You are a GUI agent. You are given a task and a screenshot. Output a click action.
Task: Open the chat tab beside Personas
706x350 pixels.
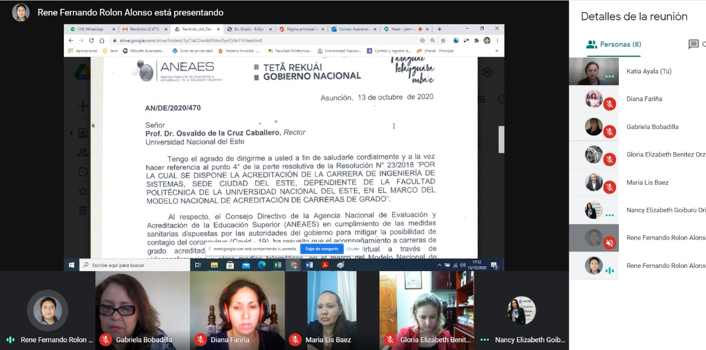[x=696, y=44]
